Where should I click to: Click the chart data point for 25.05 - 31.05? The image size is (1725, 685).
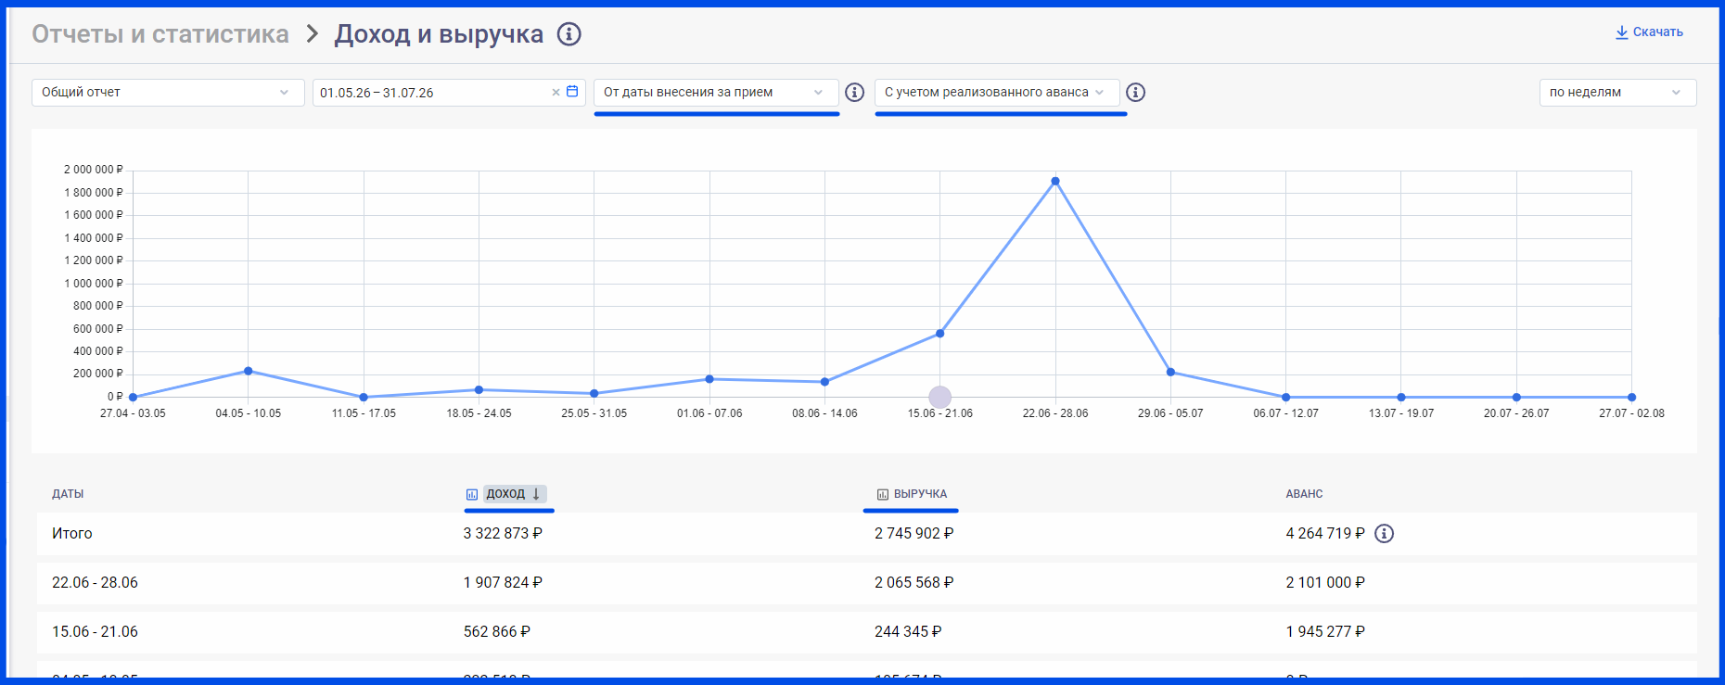coord(594,394)
